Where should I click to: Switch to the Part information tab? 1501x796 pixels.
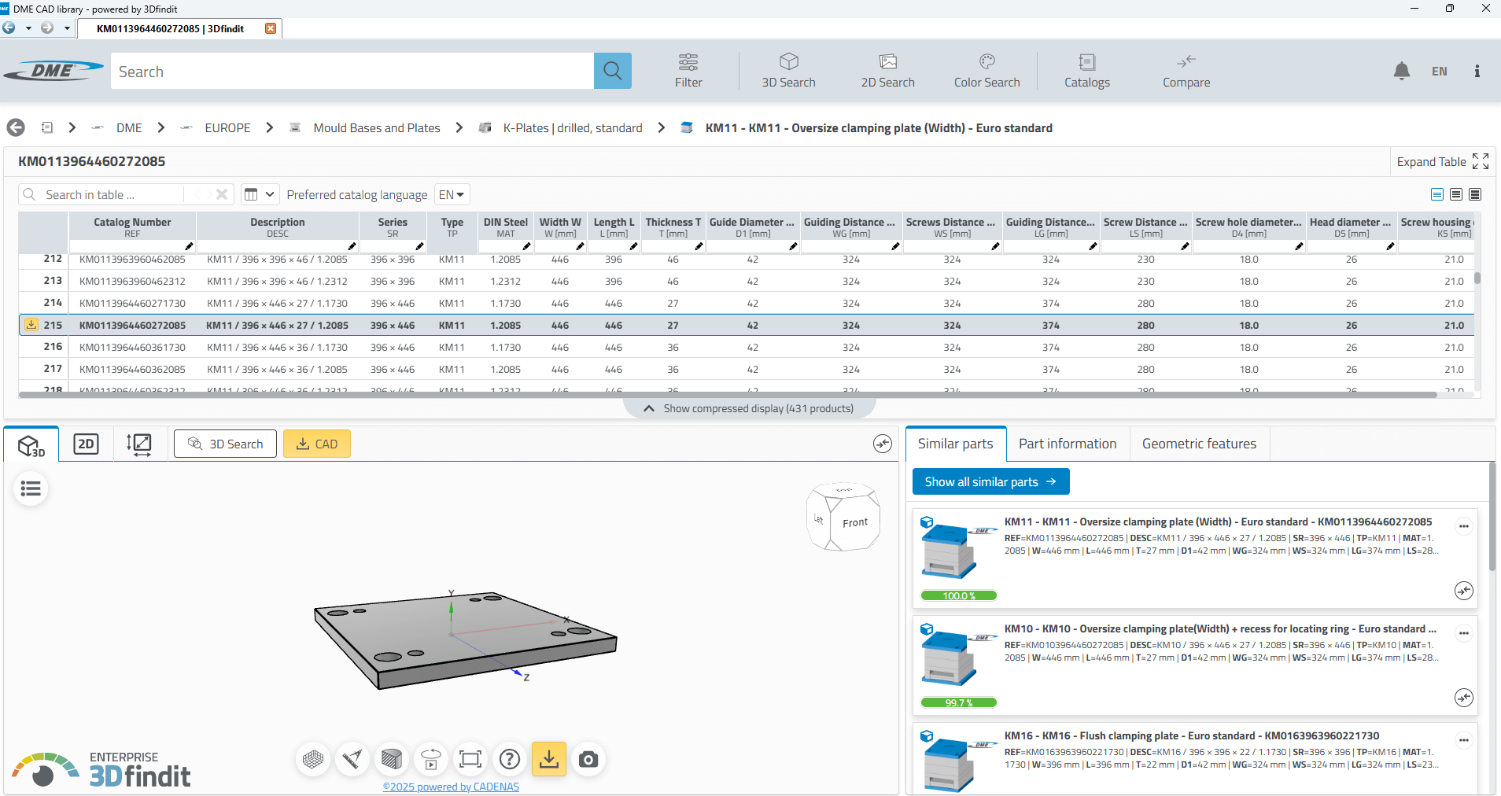pyautogui.click(x=1068, y=443)
